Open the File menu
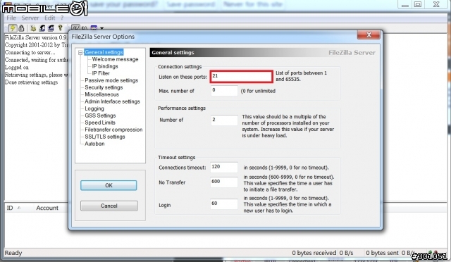The height and width of the screenshot is (262, 451). point(11,18)
